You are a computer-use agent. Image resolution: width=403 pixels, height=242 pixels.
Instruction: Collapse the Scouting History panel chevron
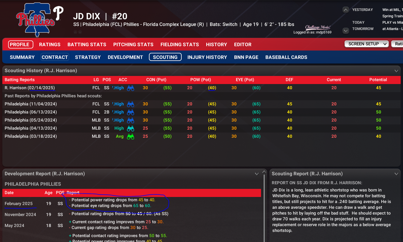[x=396, y=71]
